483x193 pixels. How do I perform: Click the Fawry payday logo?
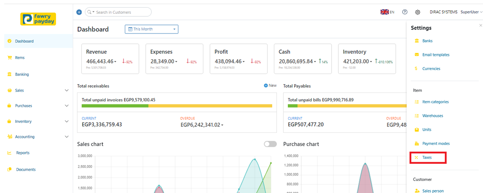tap(38, 18)
